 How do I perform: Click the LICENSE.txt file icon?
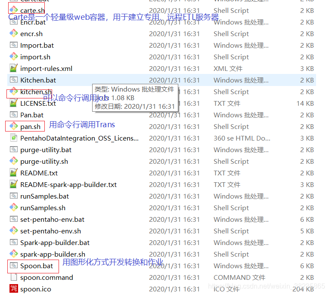[14, 103]
